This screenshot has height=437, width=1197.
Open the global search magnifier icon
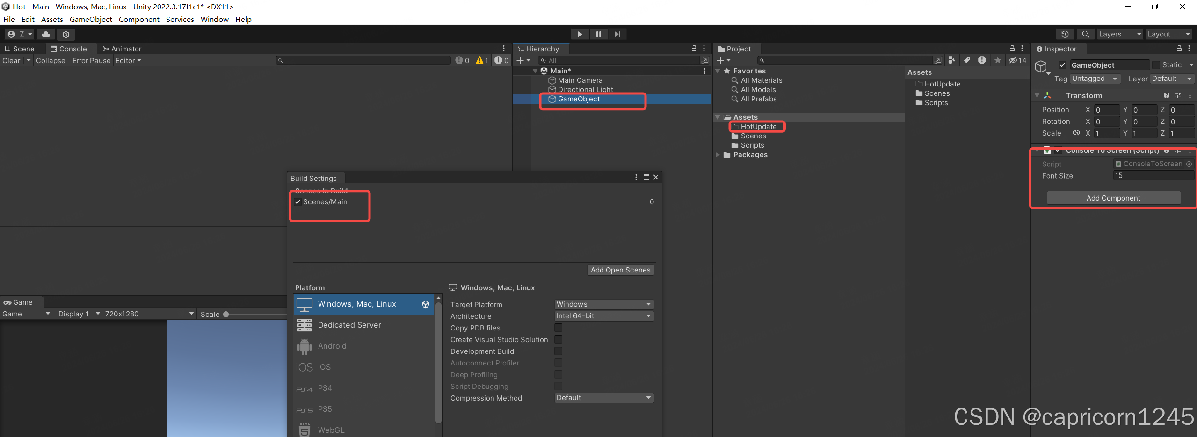point(1085,34)
